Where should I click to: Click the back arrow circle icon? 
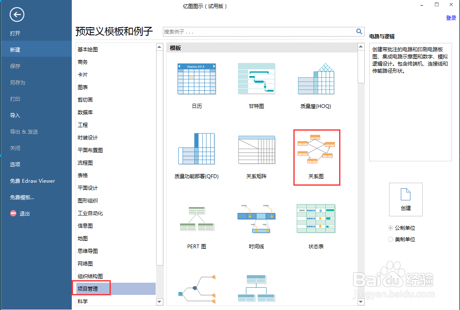(17, 14)
